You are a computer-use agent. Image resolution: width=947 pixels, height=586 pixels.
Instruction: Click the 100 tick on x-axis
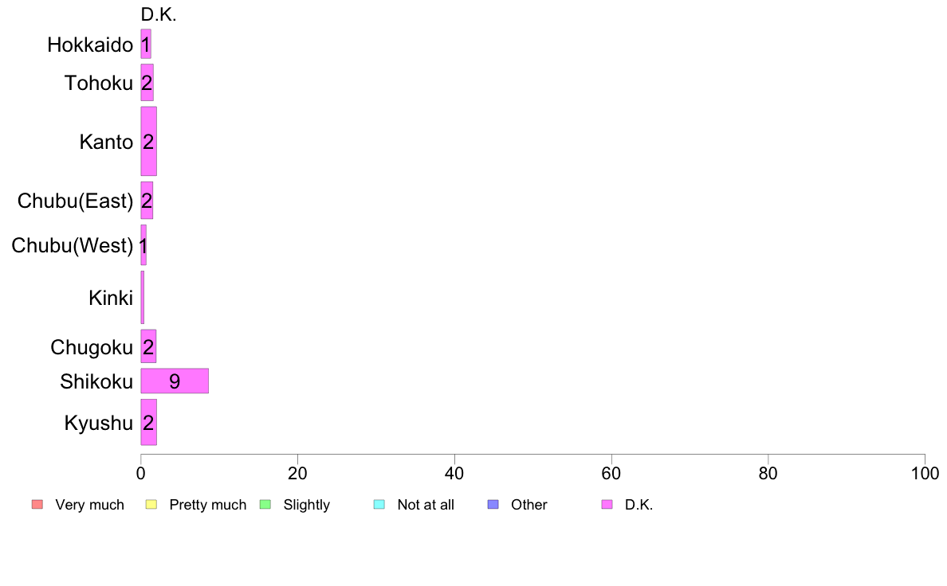pyautogui.click(x=925, y=473)
